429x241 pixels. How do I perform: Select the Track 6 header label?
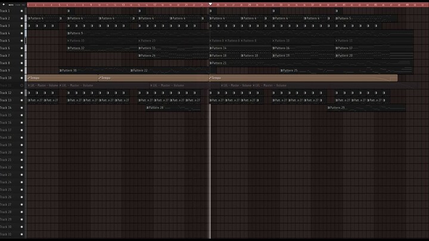(x=5, y=48)
